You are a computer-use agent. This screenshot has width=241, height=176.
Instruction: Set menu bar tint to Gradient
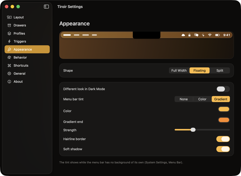[x=221, y=99]
